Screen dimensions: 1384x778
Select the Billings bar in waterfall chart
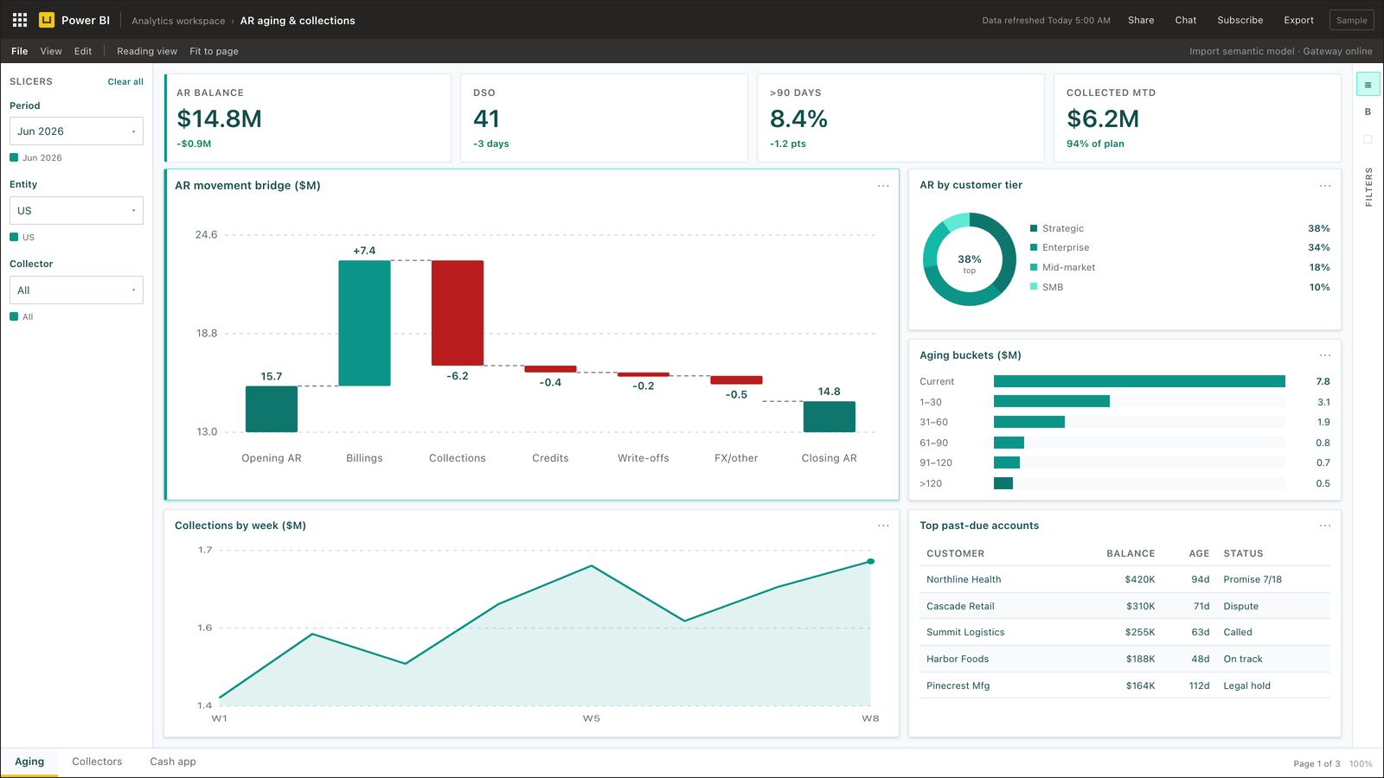[364, 323]
